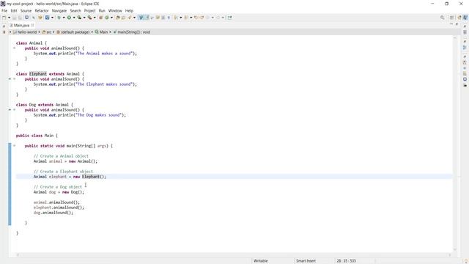
Task: Click the New file toolbar icon
Action: (x=4, y=18)
